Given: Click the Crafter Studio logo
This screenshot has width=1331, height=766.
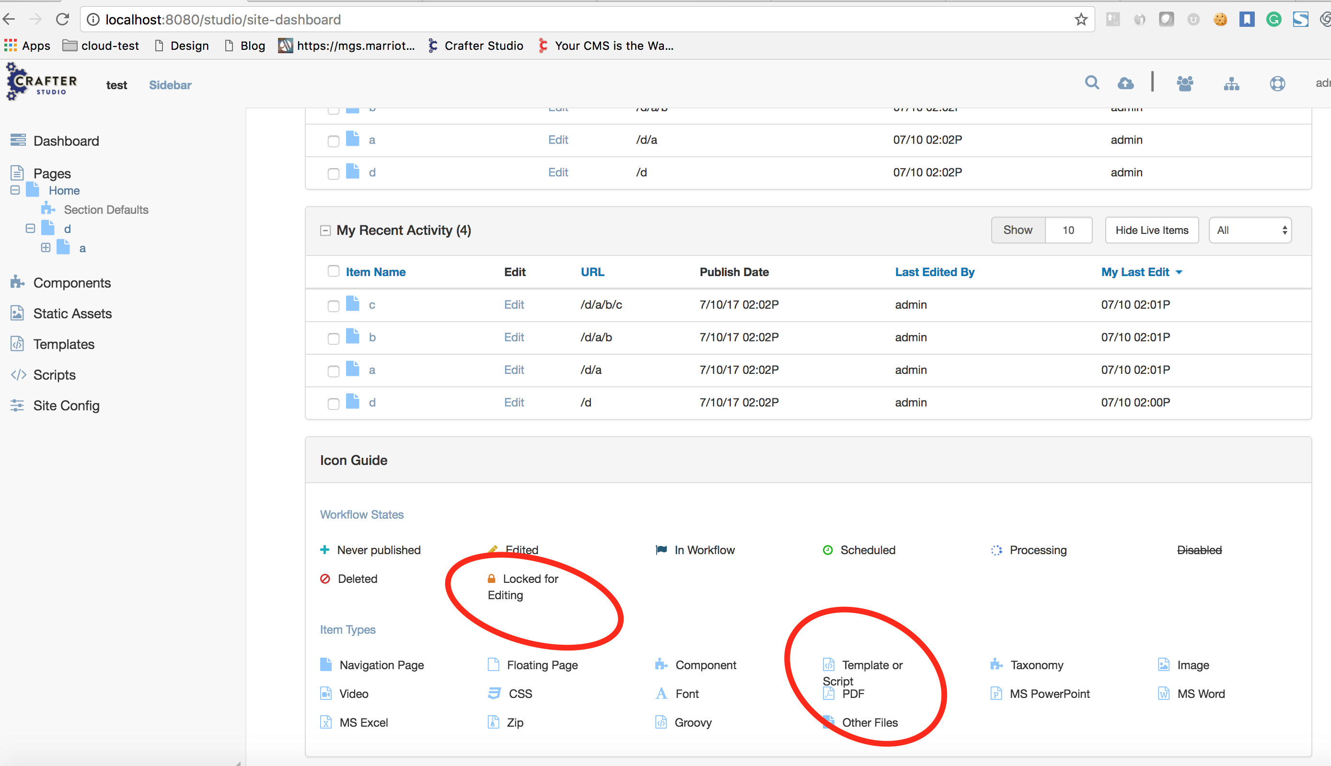Looking at the screenshot, I should click(42, 82).
